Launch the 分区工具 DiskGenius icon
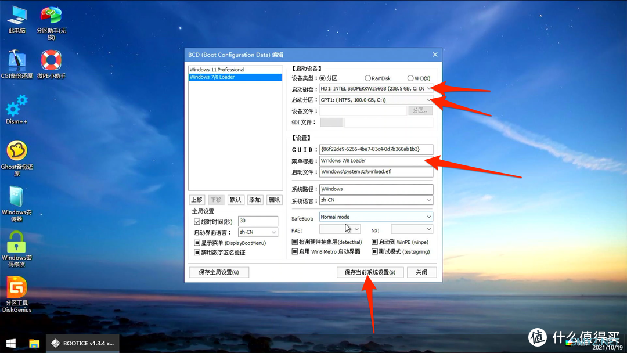 pyautogui.click(x=17, y=294)
